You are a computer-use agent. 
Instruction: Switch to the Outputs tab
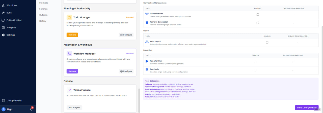[x=43, y=15]
